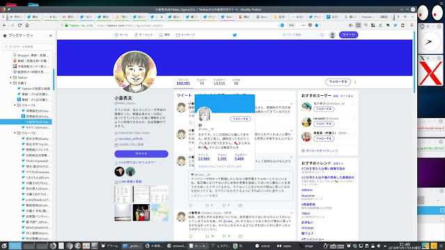Click the blue Twitter bird extension icon
The width and height of the screenshot is (445, 250).
coord(395,25)
